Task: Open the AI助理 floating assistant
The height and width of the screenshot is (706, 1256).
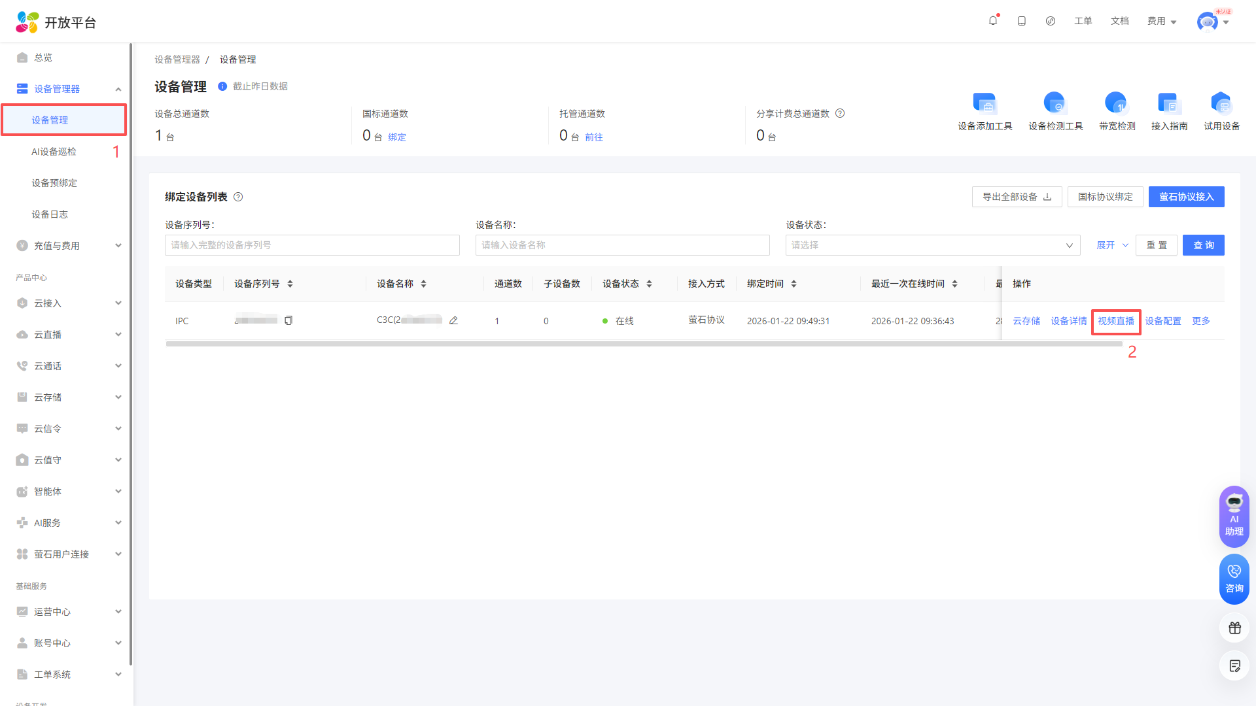Action: (1234, 516)
